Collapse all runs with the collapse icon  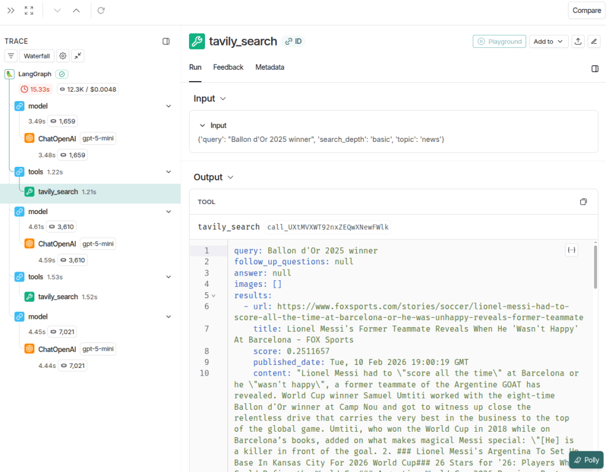[x=78, y=56]
